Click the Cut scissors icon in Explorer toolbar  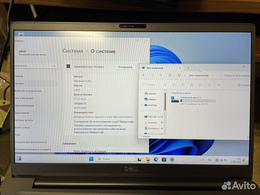[165, 85]
